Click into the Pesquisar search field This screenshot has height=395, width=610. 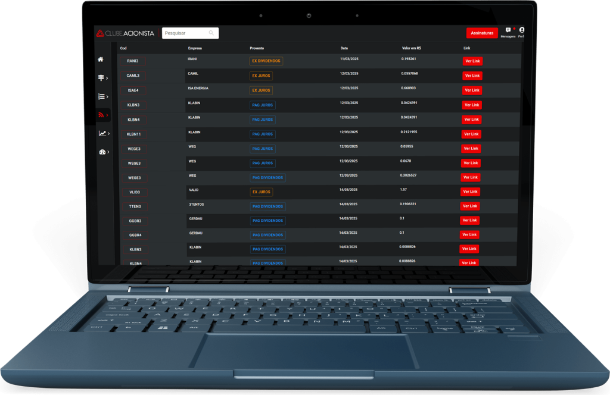pos(190,33)
